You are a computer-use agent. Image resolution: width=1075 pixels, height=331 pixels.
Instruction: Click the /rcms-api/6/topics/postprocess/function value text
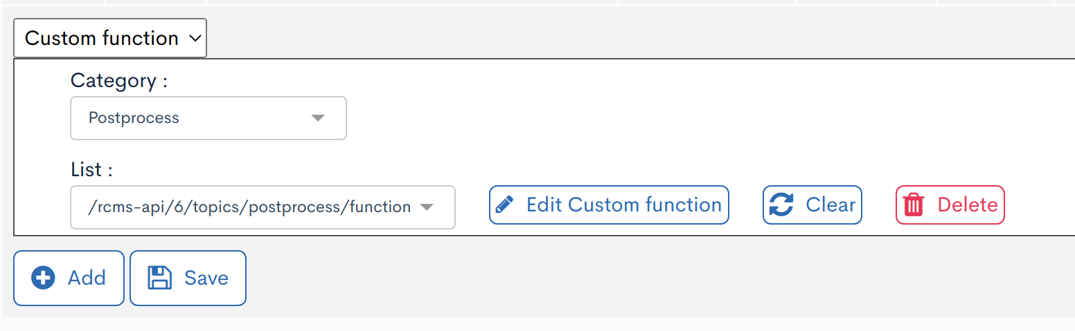click(249, 207)
